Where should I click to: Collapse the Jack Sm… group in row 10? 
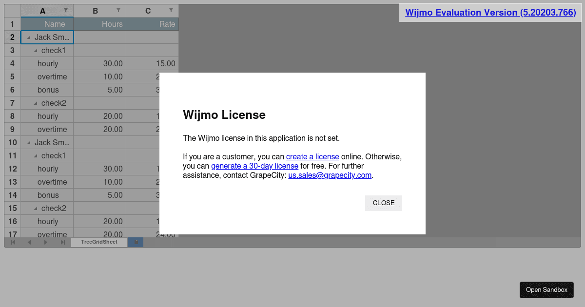point(29,143)
